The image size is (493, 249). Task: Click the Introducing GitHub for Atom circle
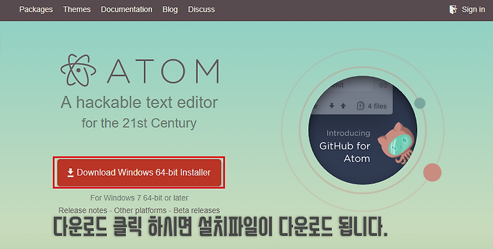tap(362, 130)
